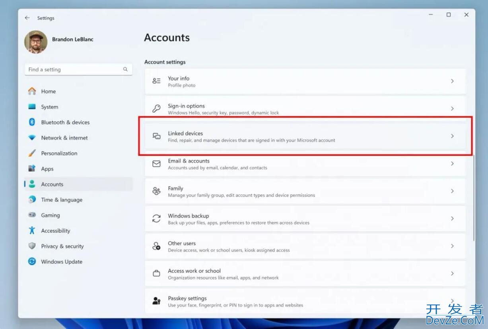Expand Windows backup chevron
Image resolution: width=488 pixels, height=329 pixels.
(x=452, y=218)
